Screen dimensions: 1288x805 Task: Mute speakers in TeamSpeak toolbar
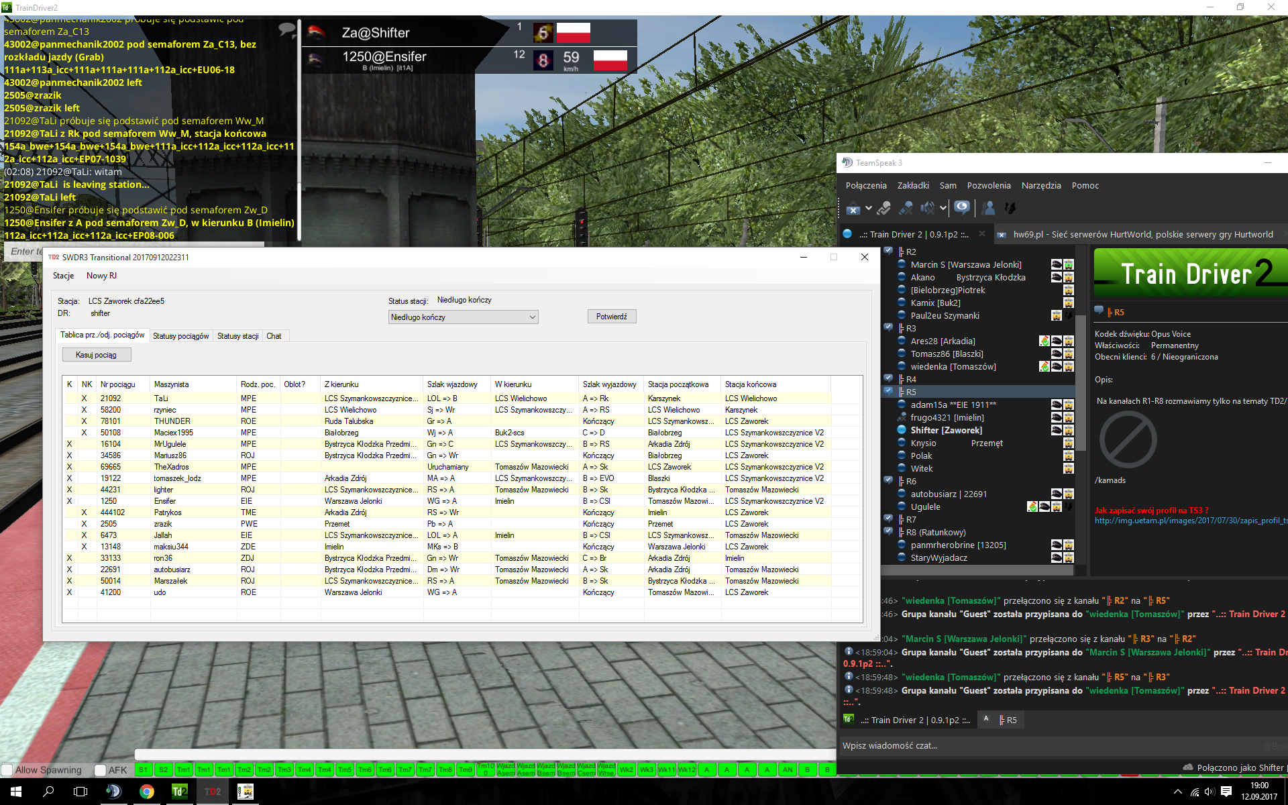[x=928, y=209]
